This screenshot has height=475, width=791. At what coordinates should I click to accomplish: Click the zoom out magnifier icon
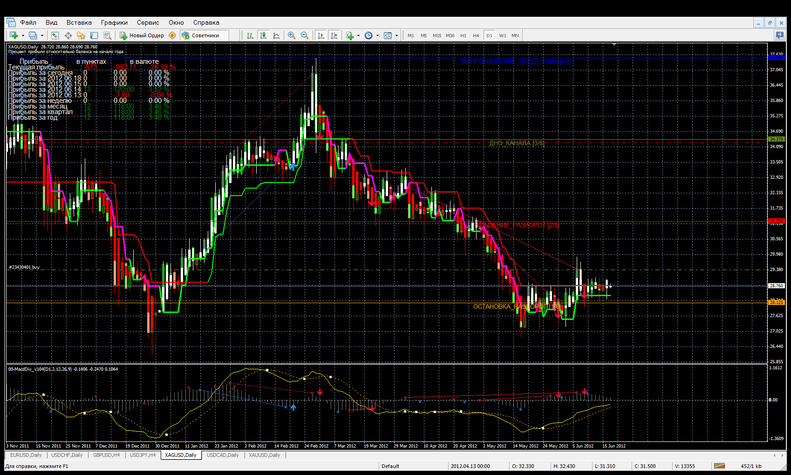[x=305, y=35]
